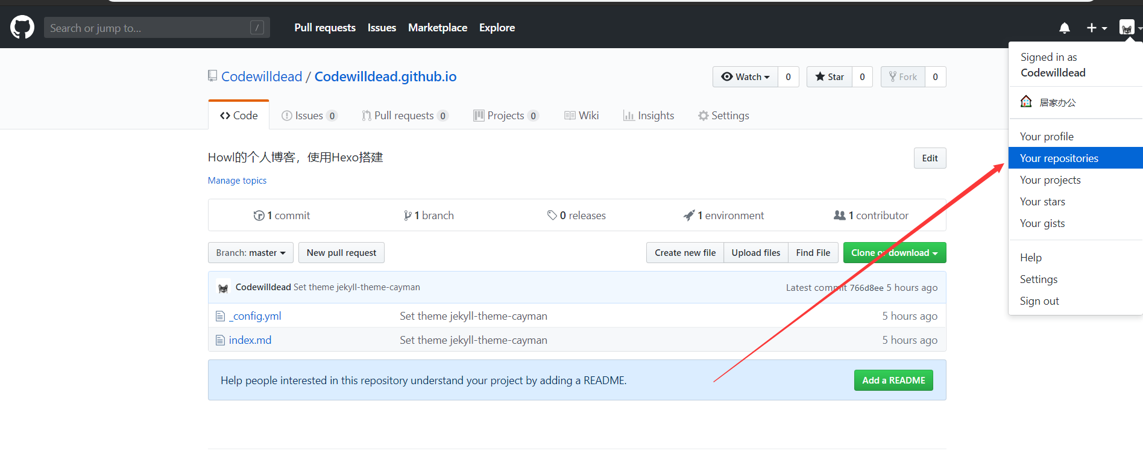Image resolution: width=1143 pixels, height=457 pixels.
Task: Toggle the user avatar menu
Action: pos(1130,28)
